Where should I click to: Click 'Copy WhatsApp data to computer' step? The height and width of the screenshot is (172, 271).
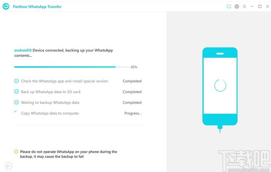(50, 113)
